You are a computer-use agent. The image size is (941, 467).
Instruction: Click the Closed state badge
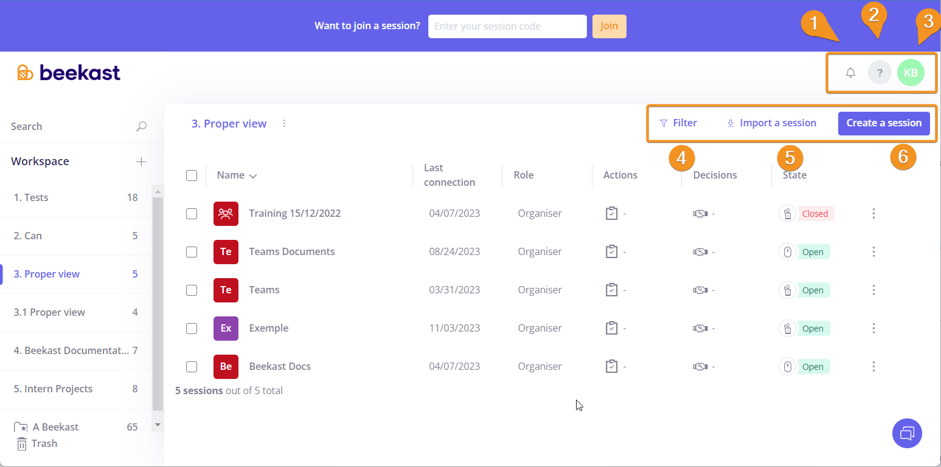[815, 214]
